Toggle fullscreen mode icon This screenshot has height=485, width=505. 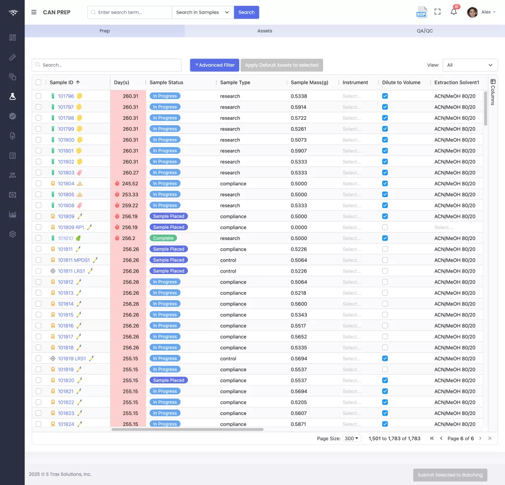click(x=437, y=12)
